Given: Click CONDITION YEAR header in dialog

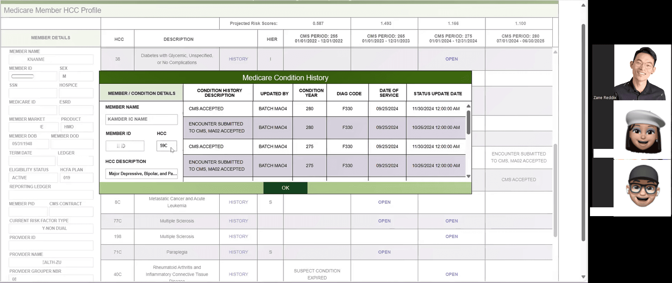Looking at the screenshot, I should (x=311, y=93).
